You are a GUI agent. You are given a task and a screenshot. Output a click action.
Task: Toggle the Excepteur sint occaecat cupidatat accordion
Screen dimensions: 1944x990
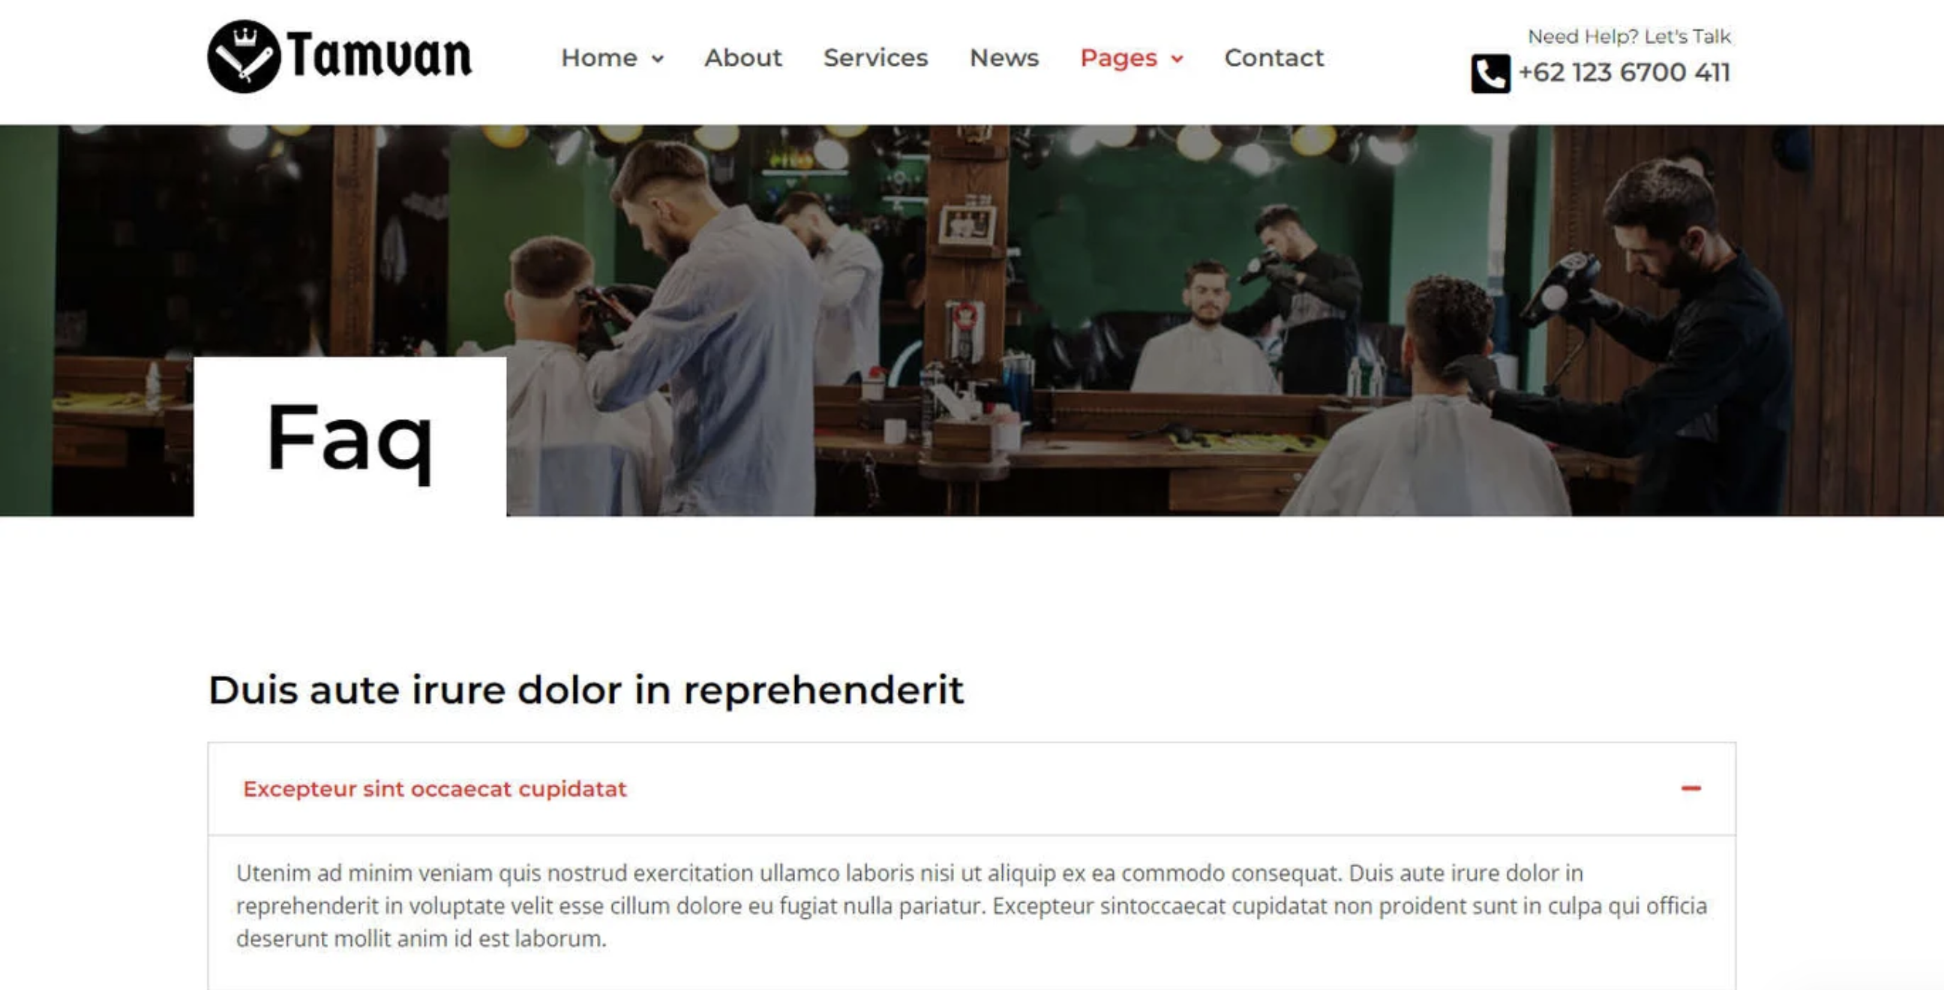point(971,788)
